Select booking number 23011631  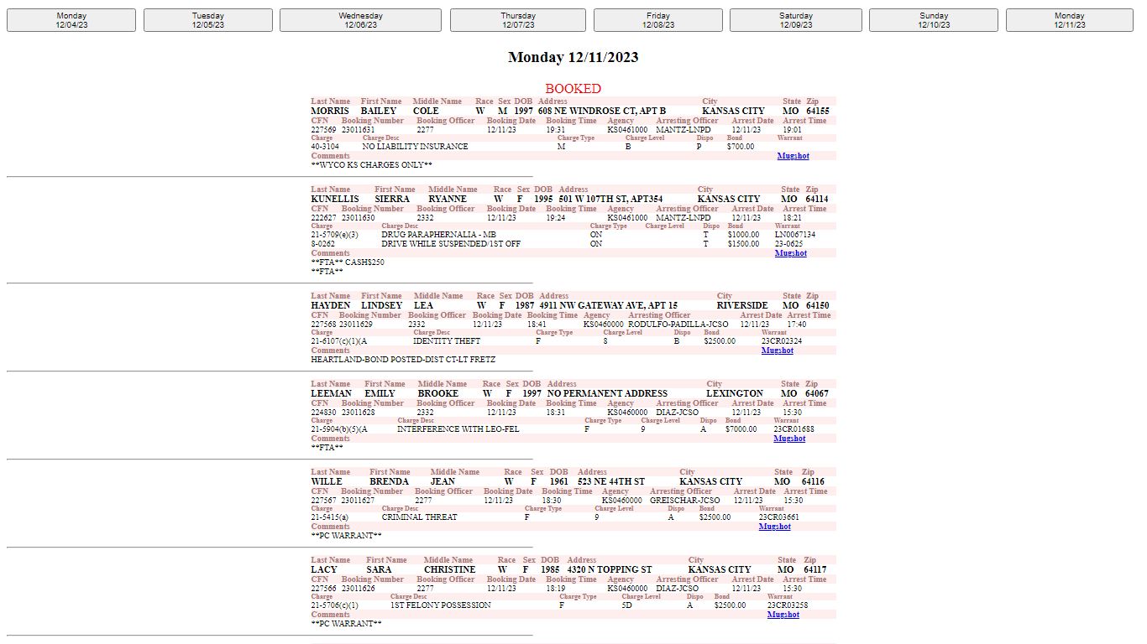(358, 130)
